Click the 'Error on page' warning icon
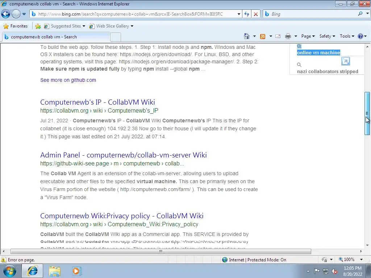This screenshot has height=278, width=371. point(4,260)
